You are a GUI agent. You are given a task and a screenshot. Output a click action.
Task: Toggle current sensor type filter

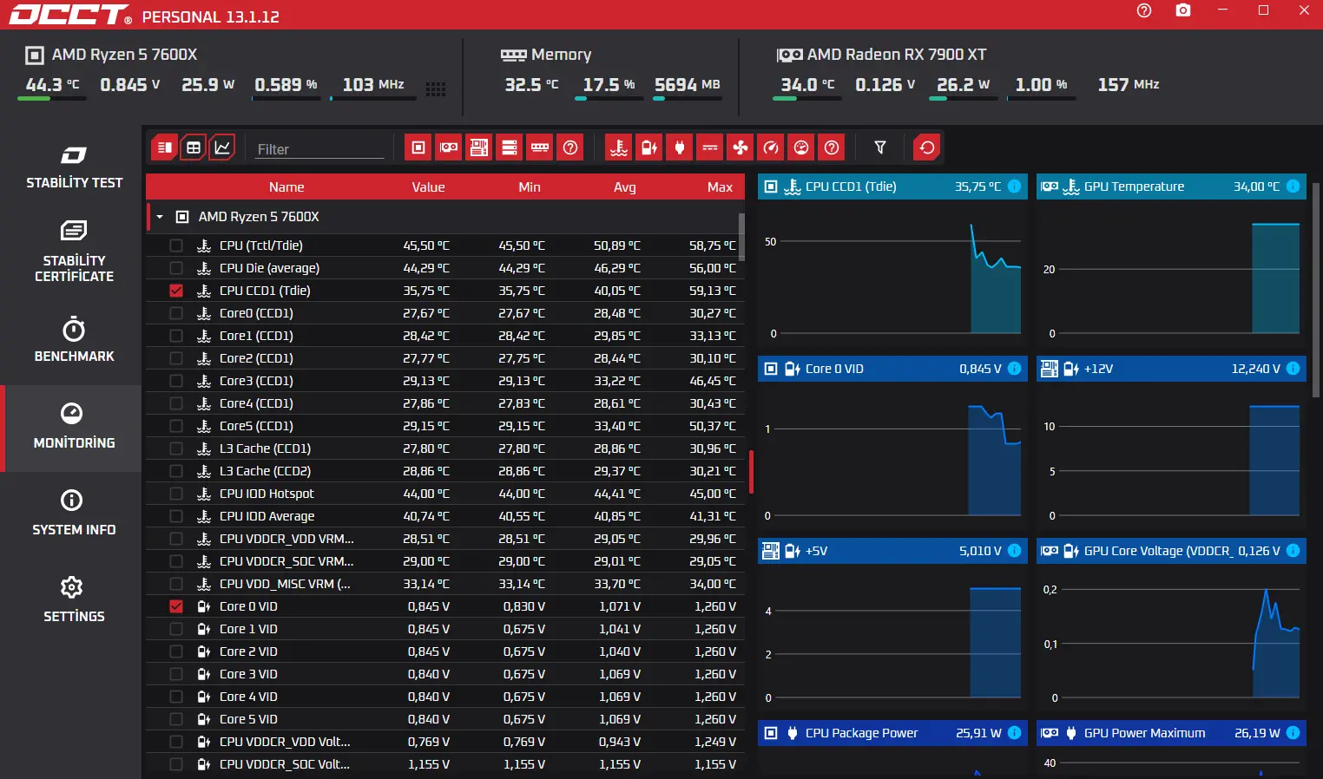710,147
